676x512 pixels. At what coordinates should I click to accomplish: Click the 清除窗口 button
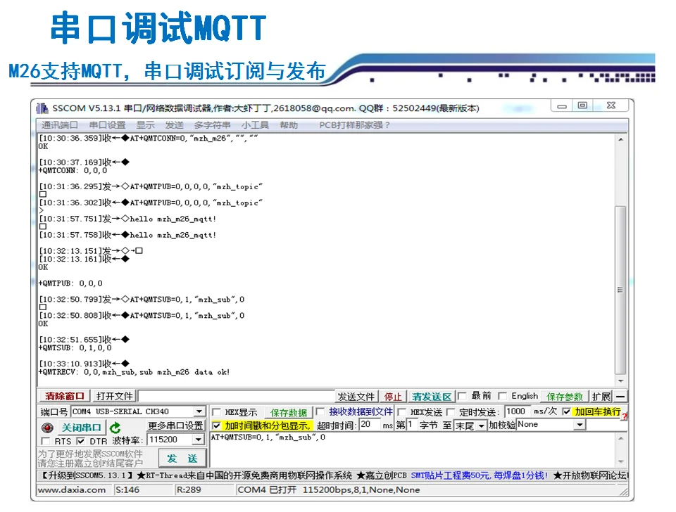pyautogui.click(x=65, y=396)
